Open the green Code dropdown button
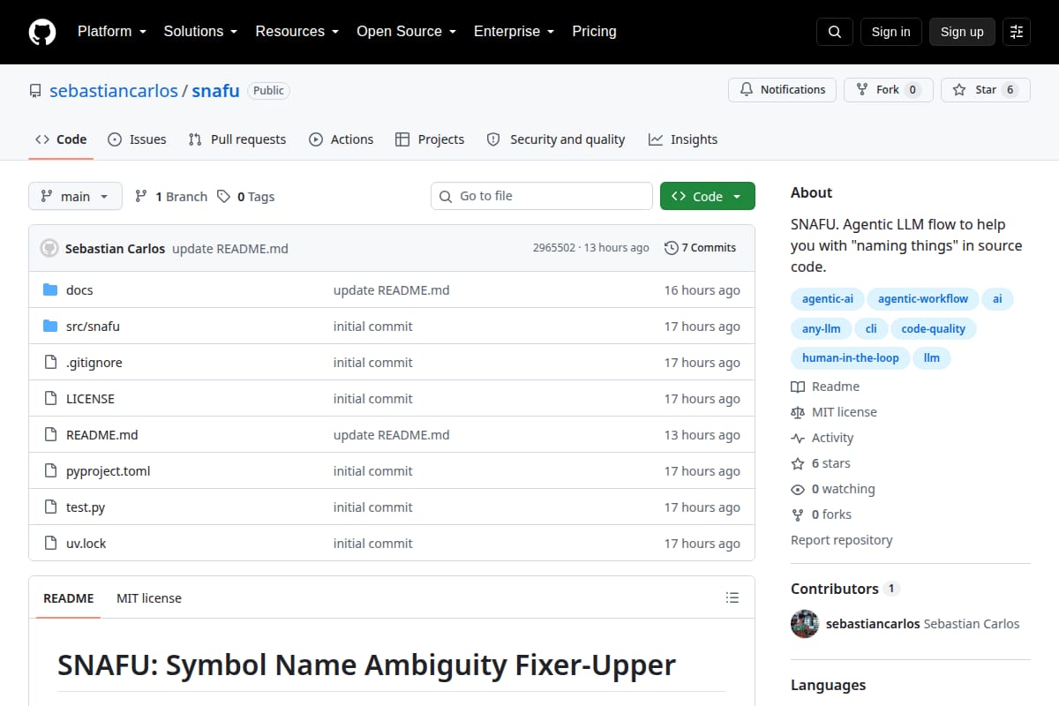Image resolution: width=1059 pixels, height=706 pixels. click(x=708, y=196)
